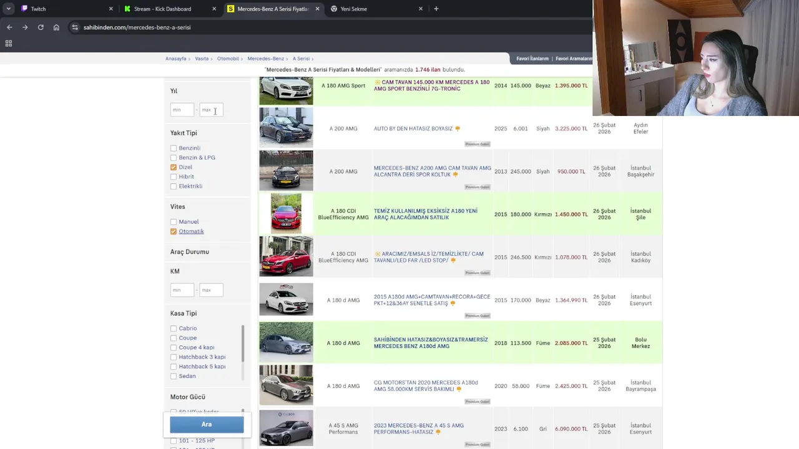
Task: Open the AUTO BY DEN A 200 AMG thumbnail
Action: (286, 128)
